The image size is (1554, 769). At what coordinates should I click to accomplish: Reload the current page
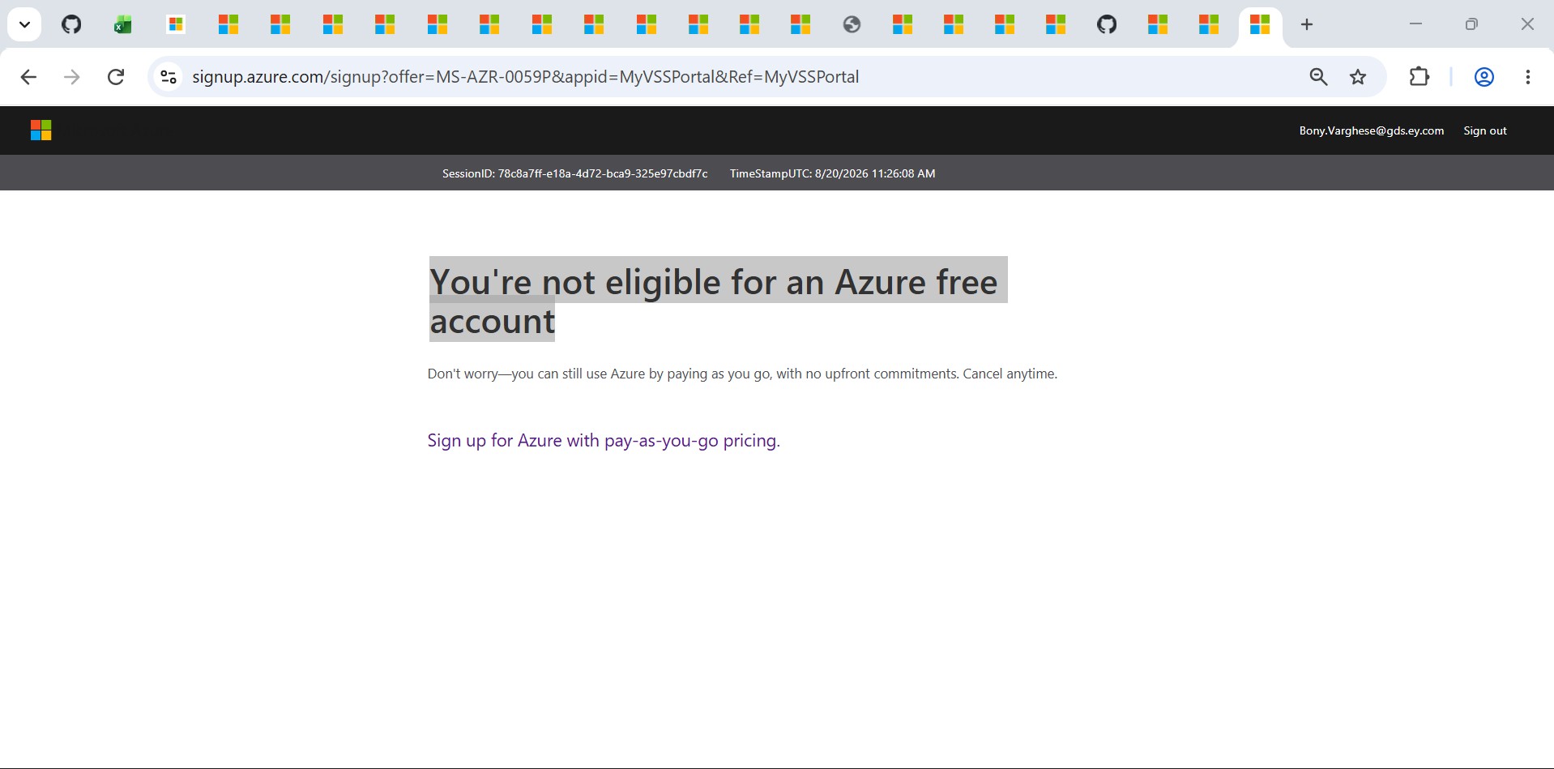coord(116,77)
